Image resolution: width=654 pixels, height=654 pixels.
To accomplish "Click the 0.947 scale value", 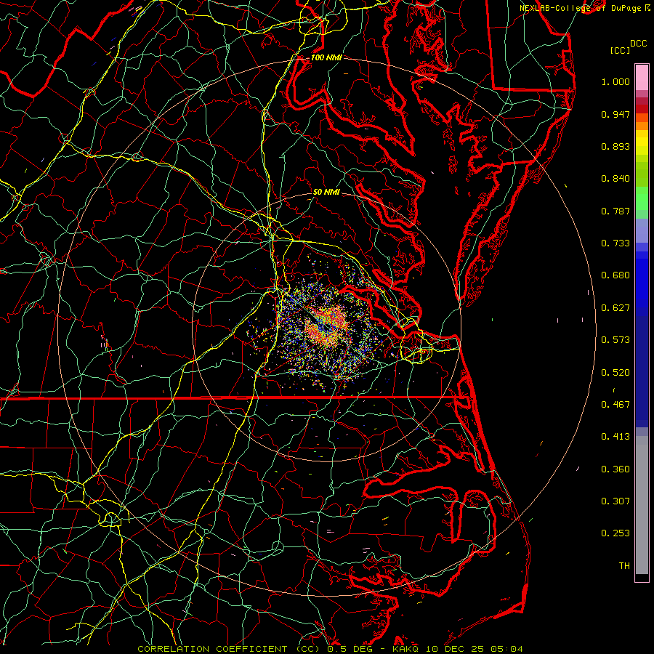I will (615, 114).
